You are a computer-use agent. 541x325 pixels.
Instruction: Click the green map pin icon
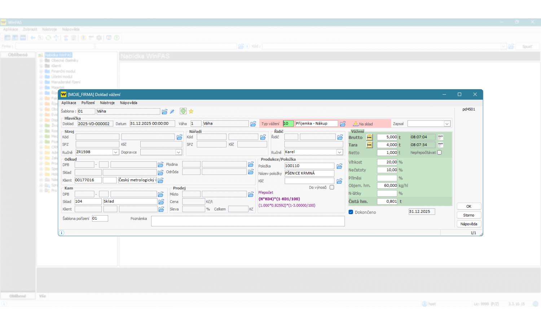pos(183,111)
